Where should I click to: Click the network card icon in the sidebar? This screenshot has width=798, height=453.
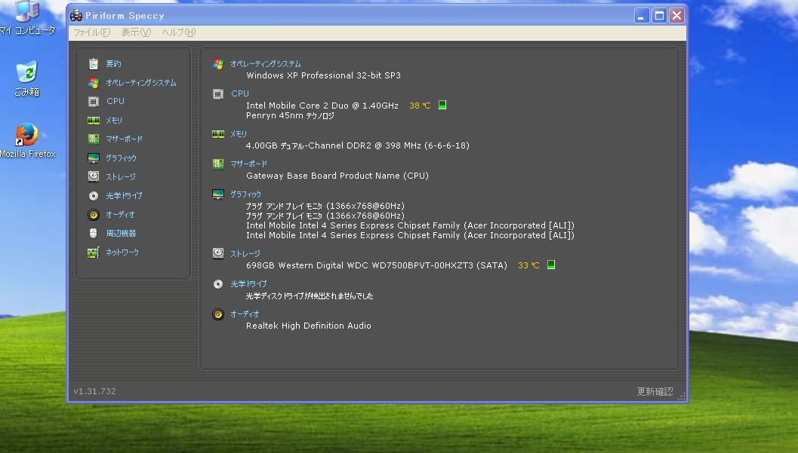(x=93, y=253)
